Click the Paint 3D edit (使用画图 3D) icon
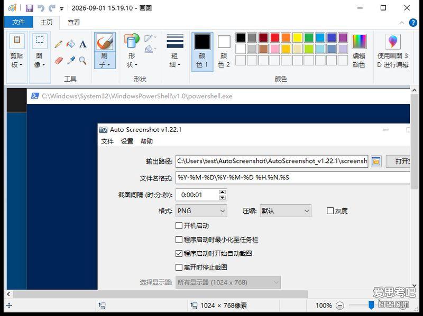The height and width of the screenshot is (316, 423). [x=393, y=42]
